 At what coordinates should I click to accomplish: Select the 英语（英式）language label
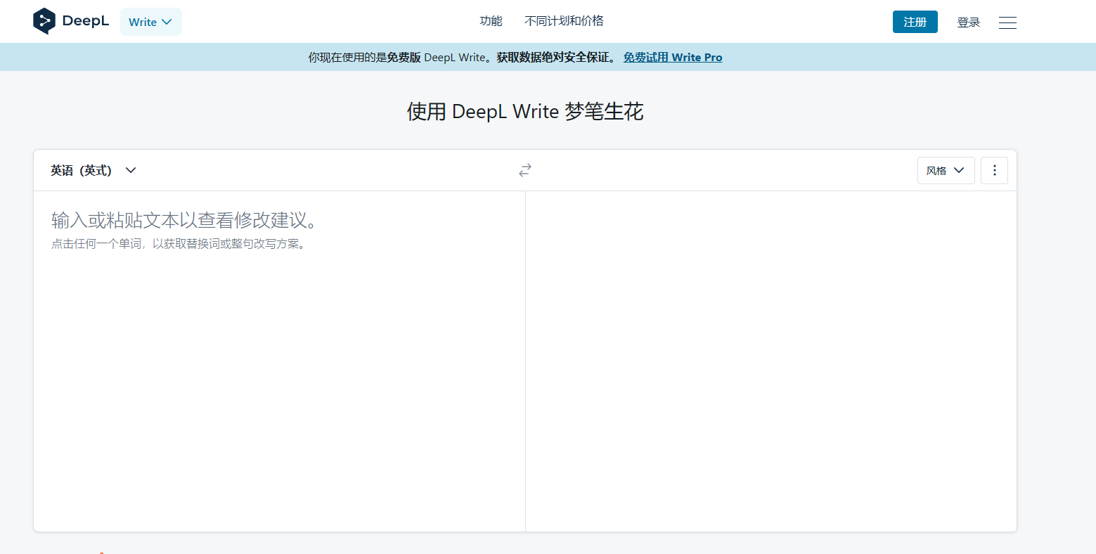click(x=81, y=170)
